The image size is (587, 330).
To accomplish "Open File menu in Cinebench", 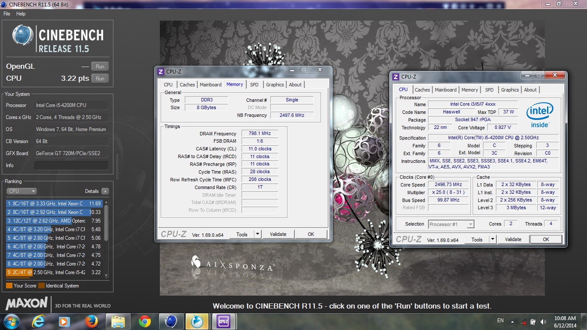I will (7, 14).
